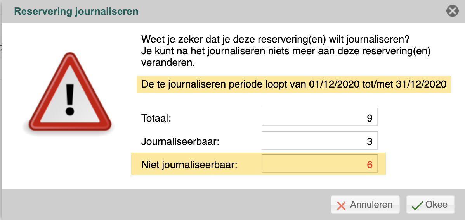Cancel via the Annuleren button

tap(365, 204)
